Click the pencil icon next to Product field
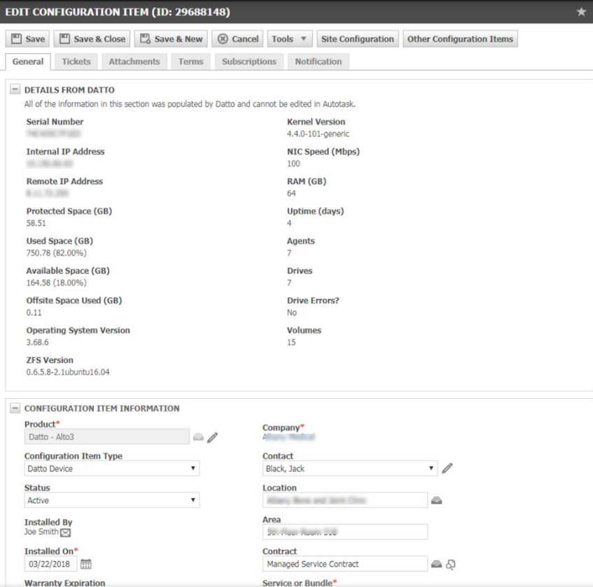Viewport: 593px width, 587px height. 213,437
